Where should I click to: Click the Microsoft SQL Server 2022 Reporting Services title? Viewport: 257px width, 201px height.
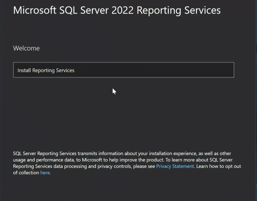coord(117,10)
